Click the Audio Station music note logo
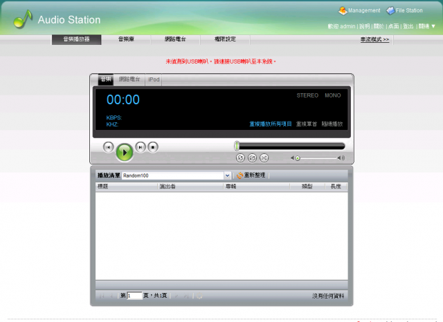The width and height of the screenshot is (443, 322). click(23, 19)
